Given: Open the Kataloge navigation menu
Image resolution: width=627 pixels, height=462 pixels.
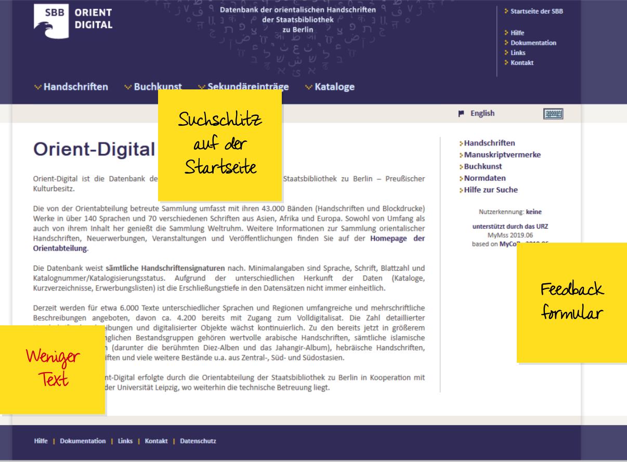Looking at the screenshot, I should coord(335,87).
